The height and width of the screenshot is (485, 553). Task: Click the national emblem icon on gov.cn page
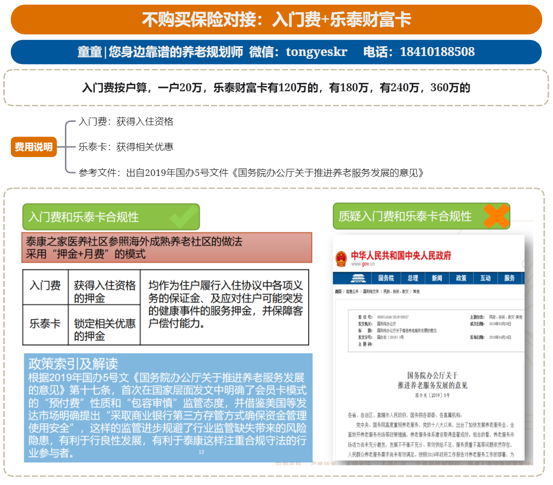(341, 259)
